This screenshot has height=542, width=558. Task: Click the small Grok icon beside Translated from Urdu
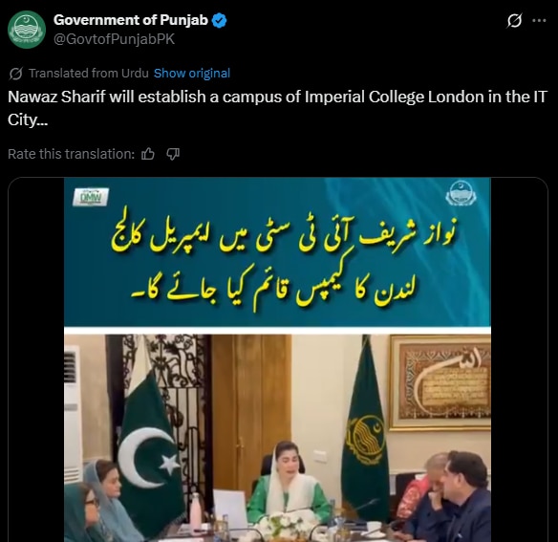click(16, 74)
